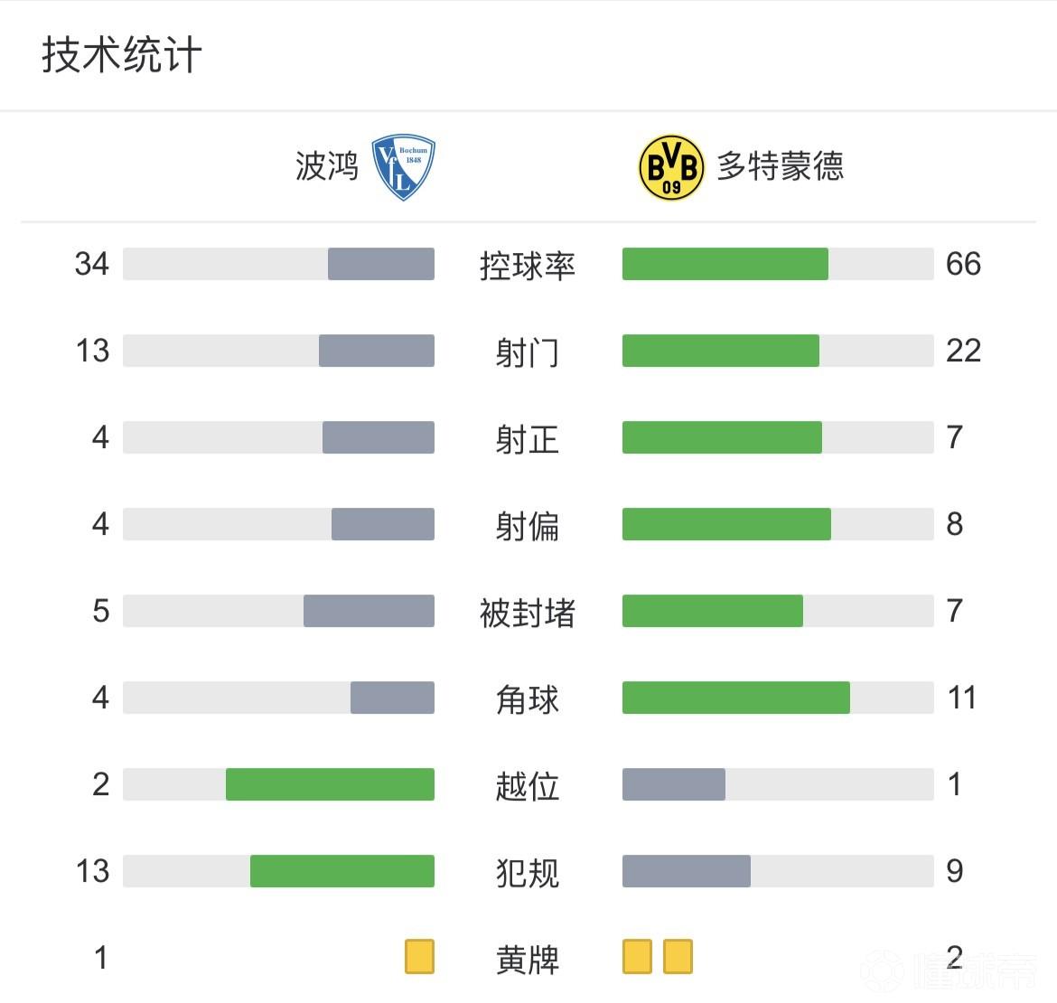Click Bochum's single yellow card icon
Viewport: 1057px width, 1003px height.
(419, 957)
